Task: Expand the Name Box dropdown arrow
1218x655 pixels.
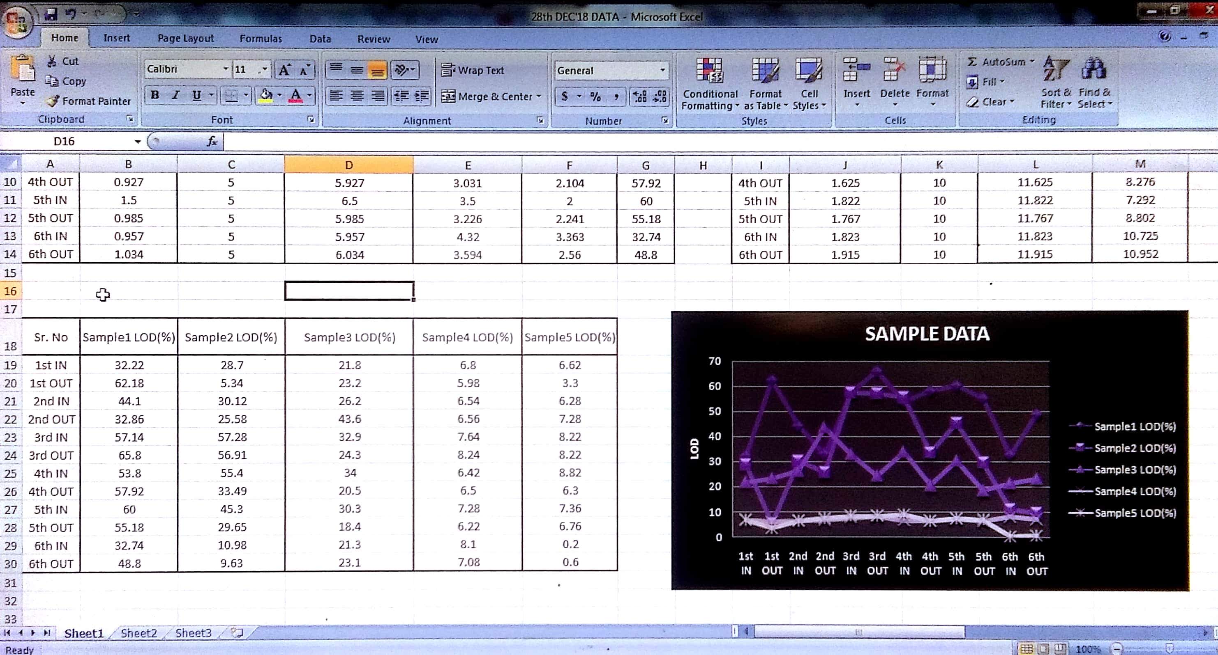Action: (x=137, y=141)
